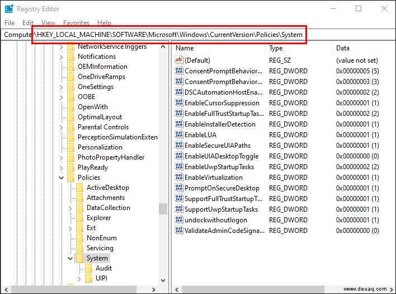
Task: Click the 0x00000003 (3) data cell
Action: click(357, 81)
